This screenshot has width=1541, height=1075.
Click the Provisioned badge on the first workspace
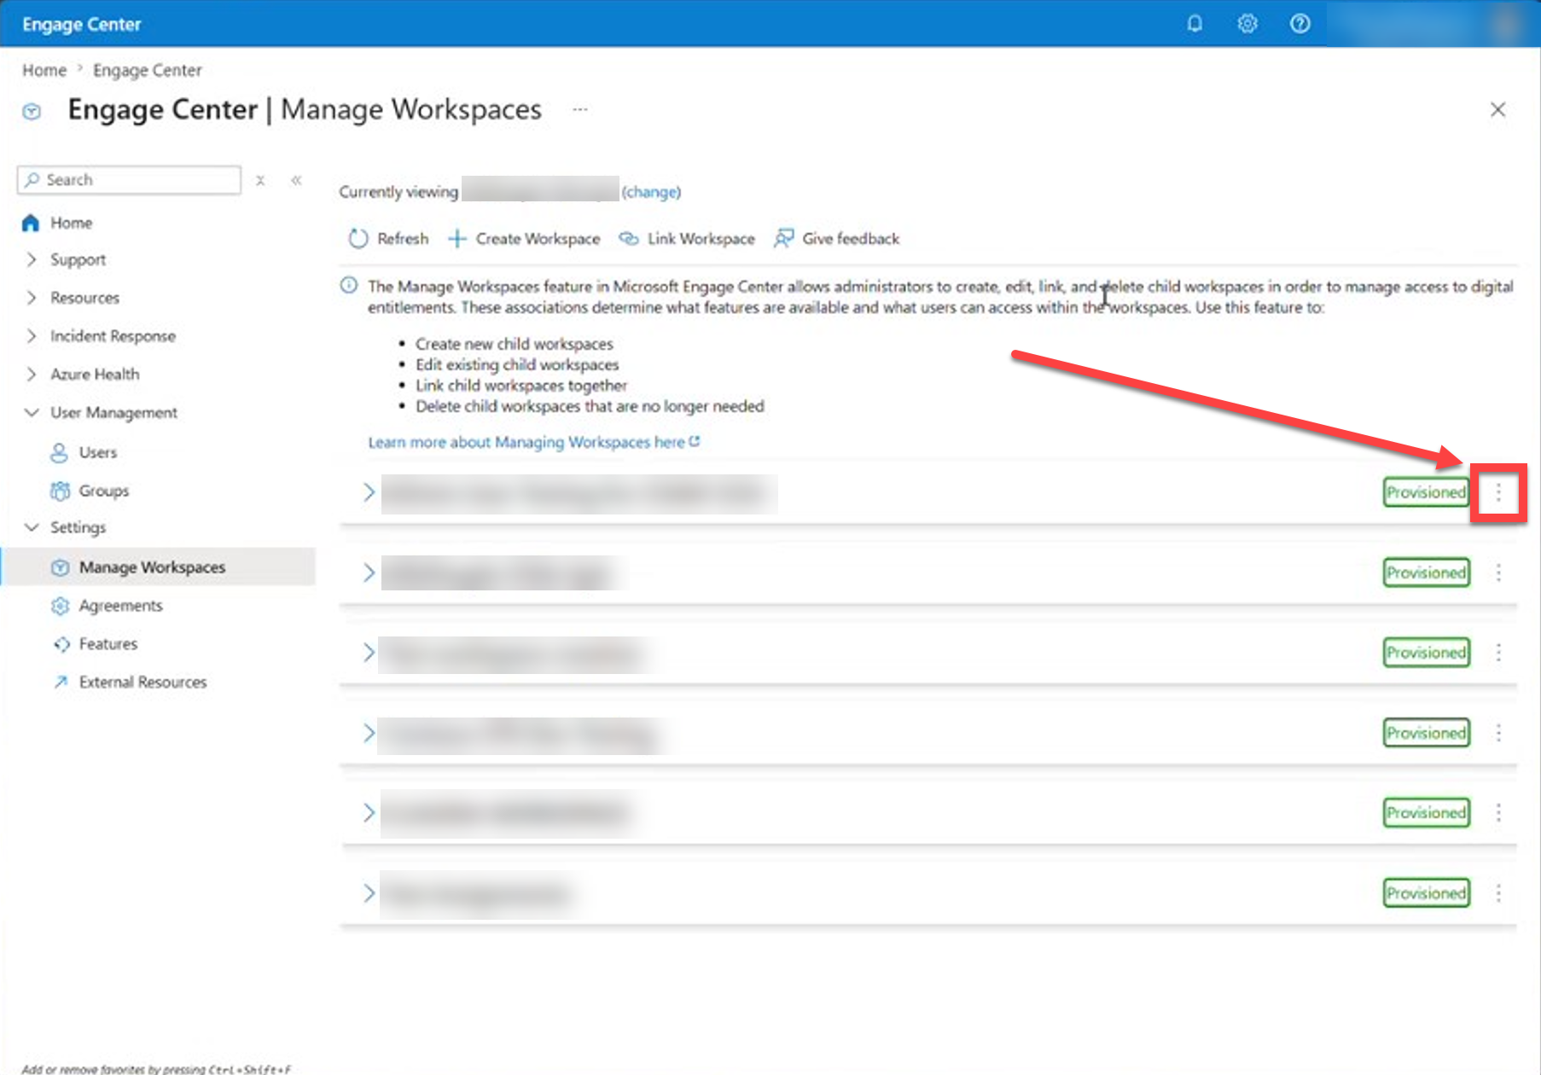tap(1427, 492)
